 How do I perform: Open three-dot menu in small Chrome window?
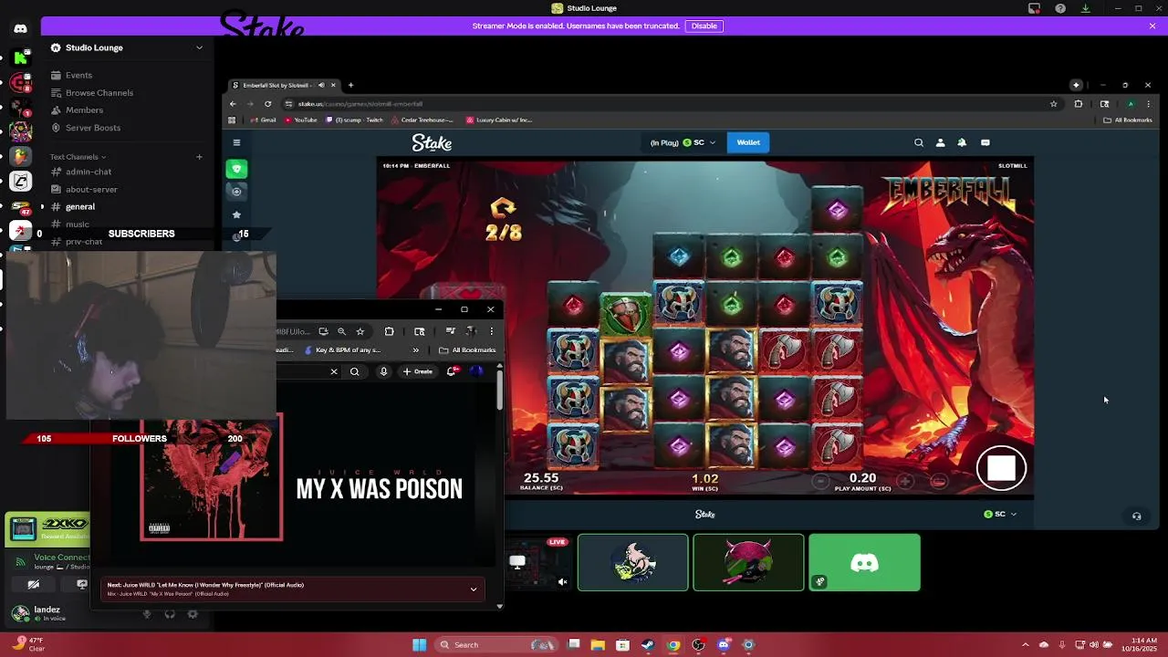[492, 331]
